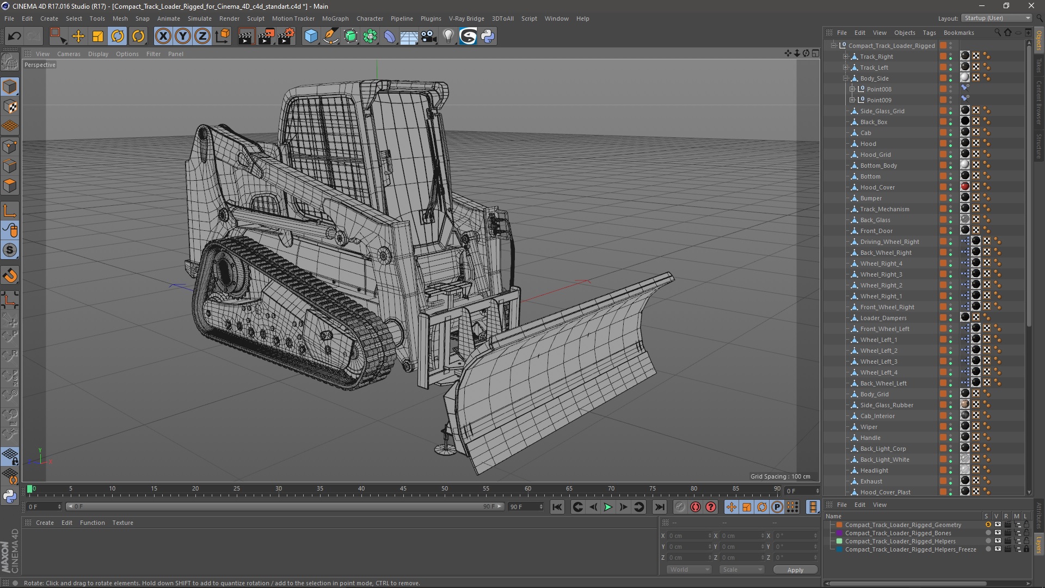This screenshot has width=1045, height=588.
Task: Open the Mesh menu
Action: [x=120, y=19]
